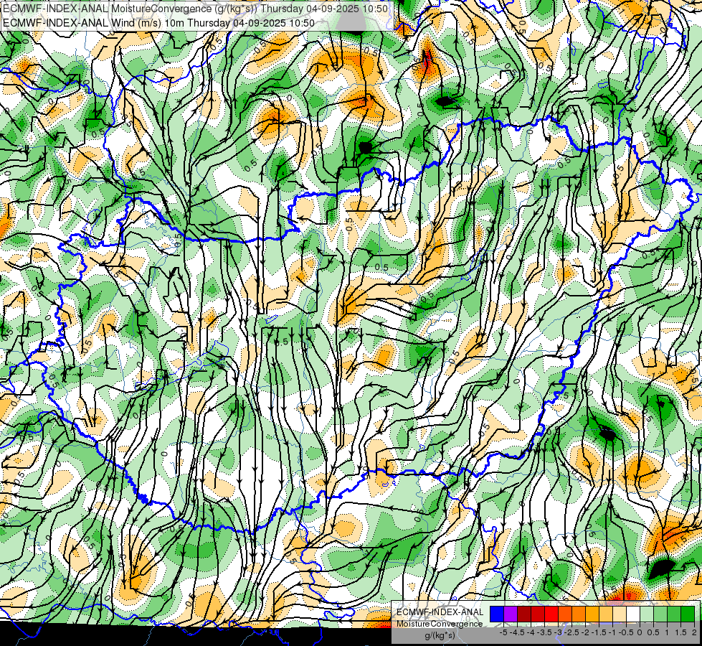Click the -4.5 tick label on the legend scale

pos(518,632)
